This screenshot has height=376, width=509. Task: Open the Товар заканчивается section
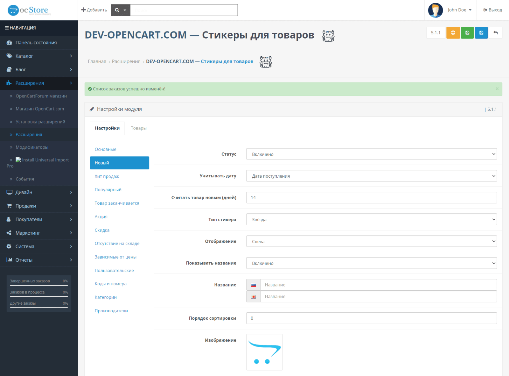tap(119, 203)
